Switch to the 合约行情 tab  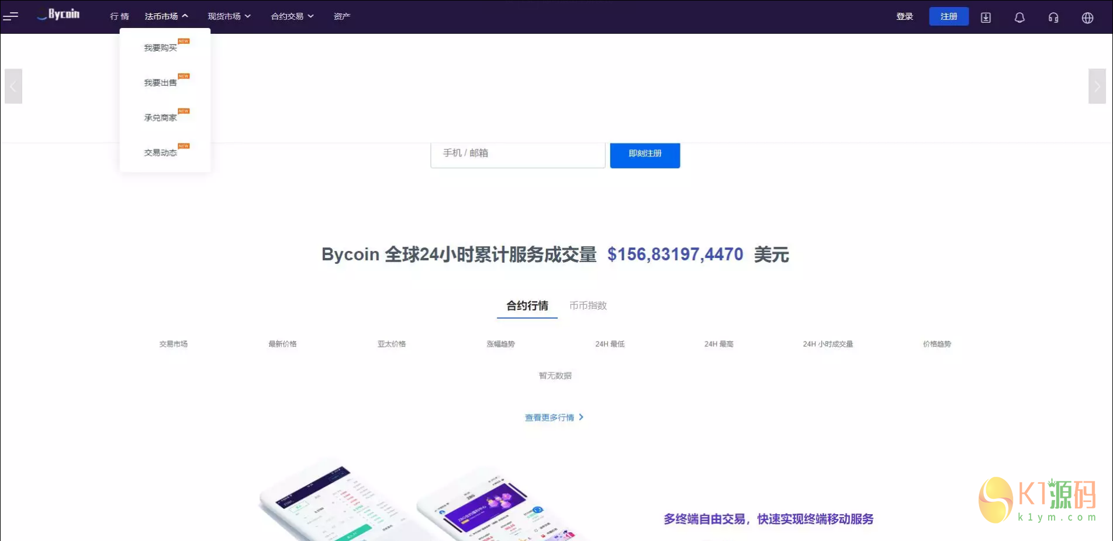click(527, 306)
